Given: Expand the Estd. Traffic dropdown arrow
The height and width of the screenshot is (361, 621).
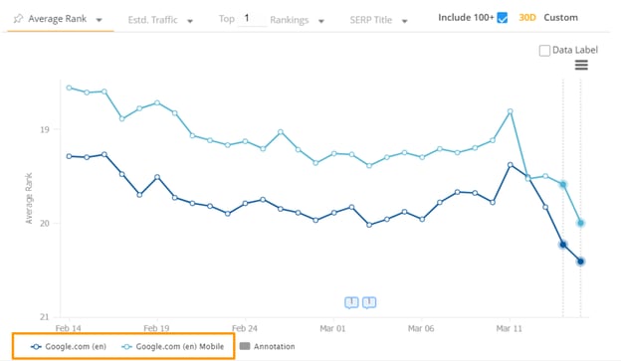Looking at the screenshot, I should point(190,21).
